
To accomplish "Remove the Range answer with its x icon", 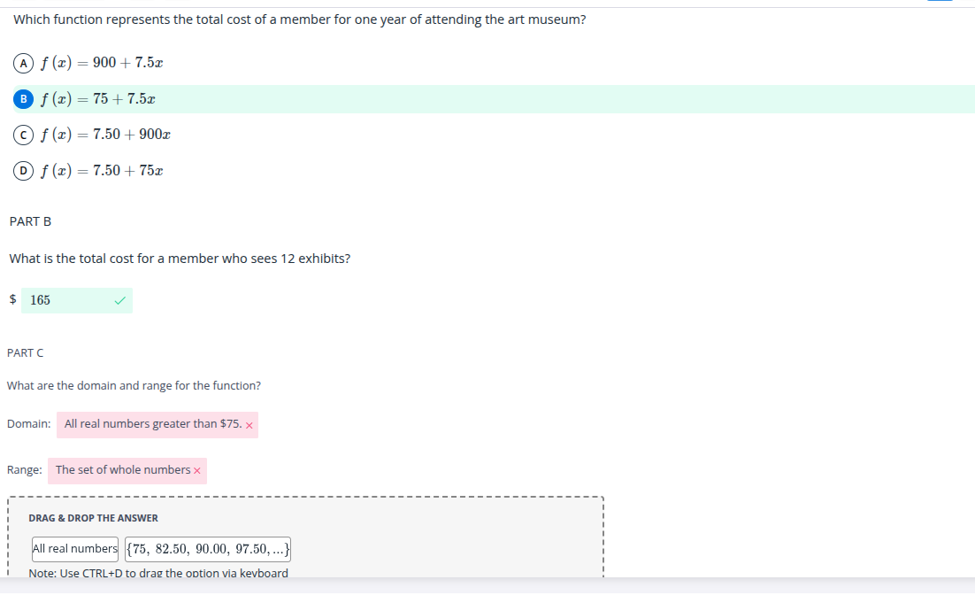I will click(x=196, y=470).
